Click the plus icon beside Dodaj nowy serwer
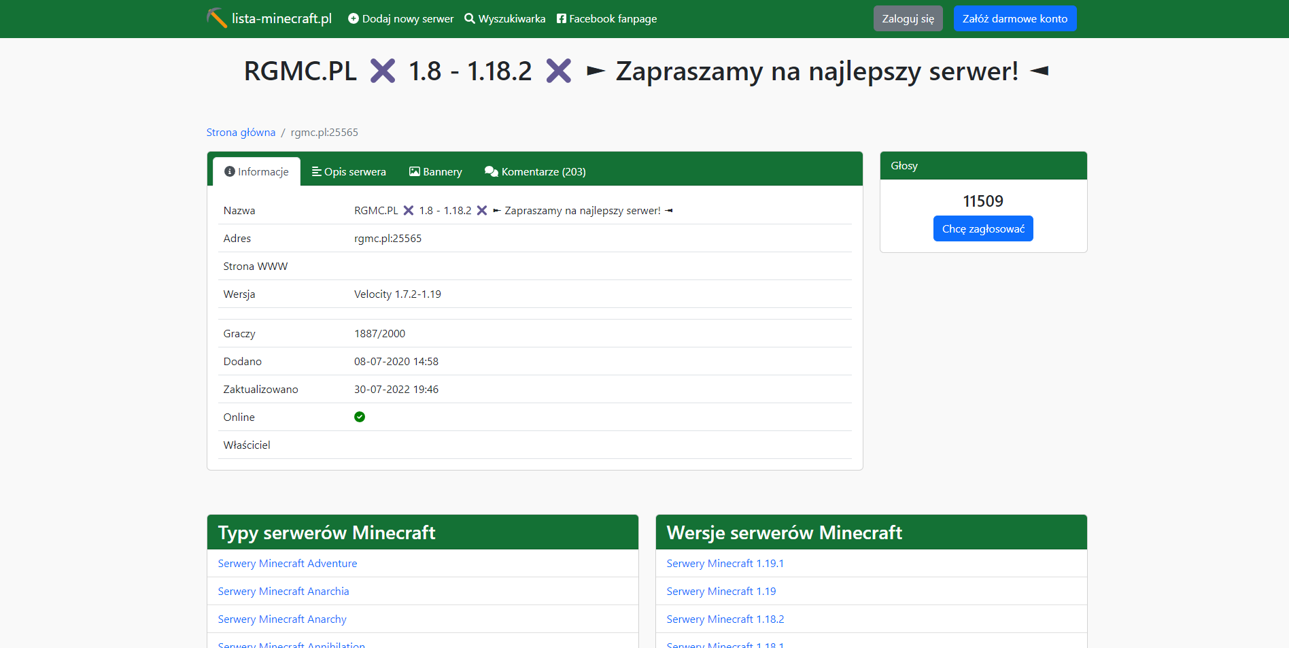 pos(354,18)
